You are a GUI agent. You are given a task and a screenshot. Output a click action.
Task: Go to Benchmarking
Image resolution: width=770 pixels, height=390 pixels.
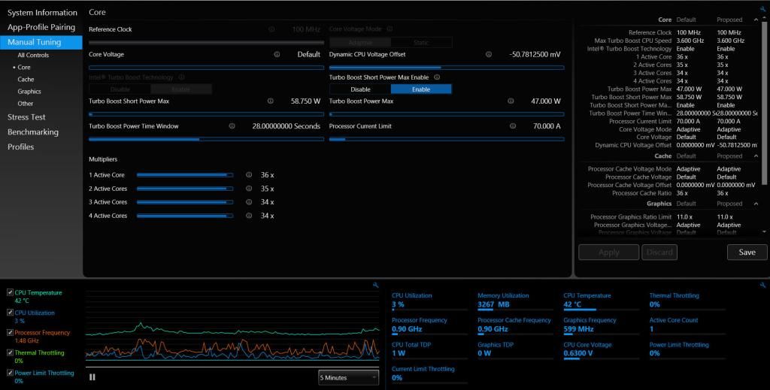tap(33, 132)
